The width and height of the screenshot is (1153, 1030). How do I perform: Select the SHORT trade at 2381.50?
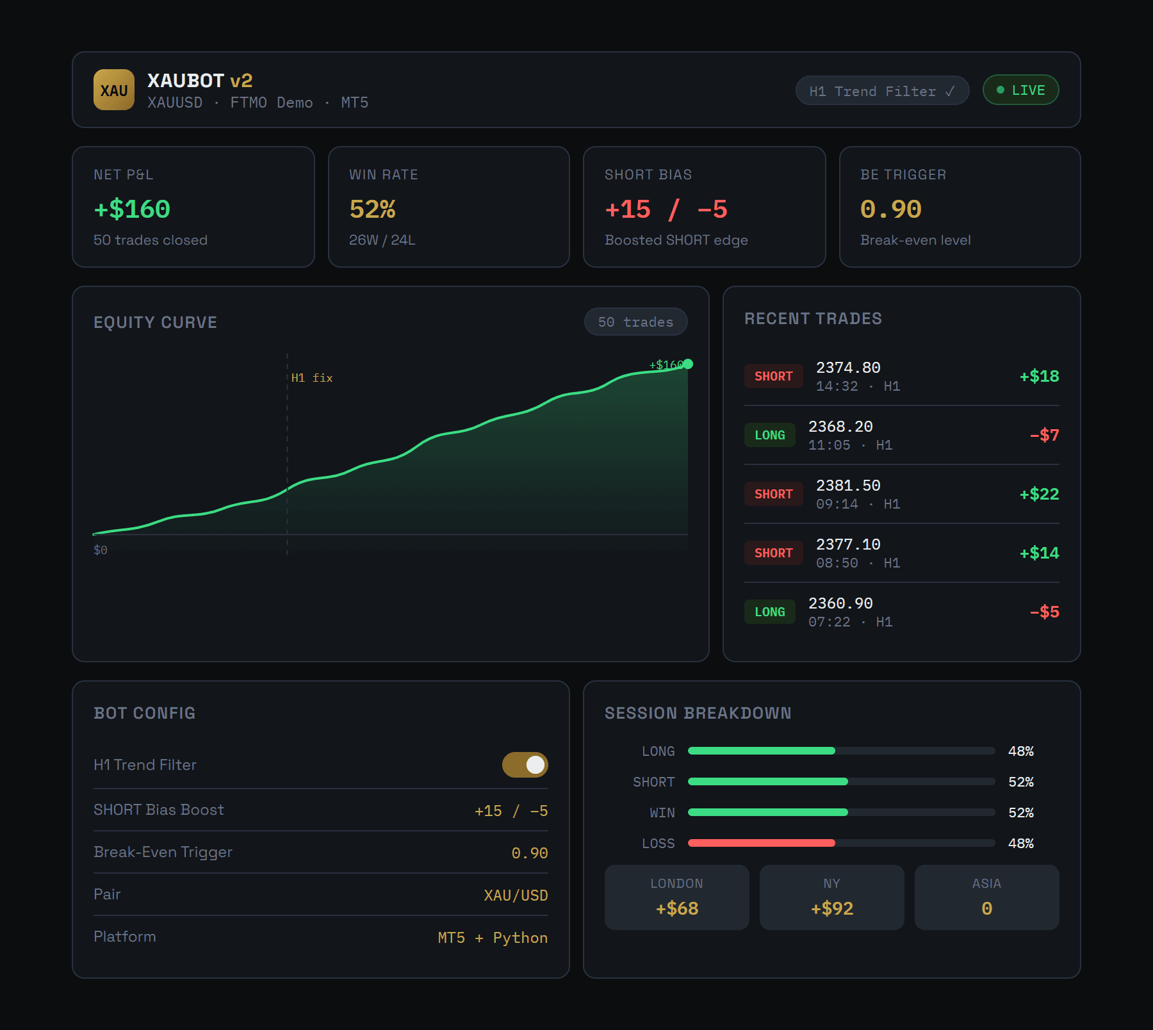click(902, 494)
